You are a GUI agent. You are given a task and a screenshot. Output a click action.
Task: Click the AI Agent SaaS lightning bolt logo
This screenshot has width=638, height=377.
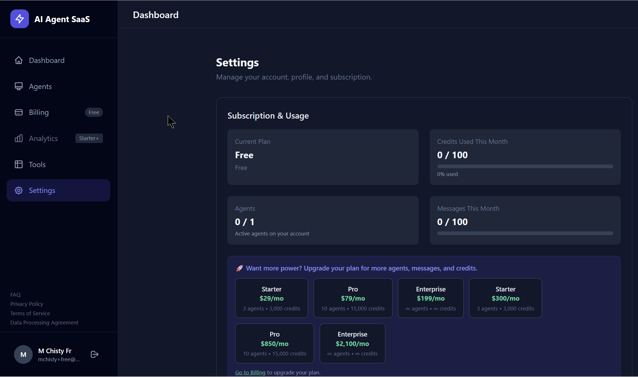tap(19, 19)
